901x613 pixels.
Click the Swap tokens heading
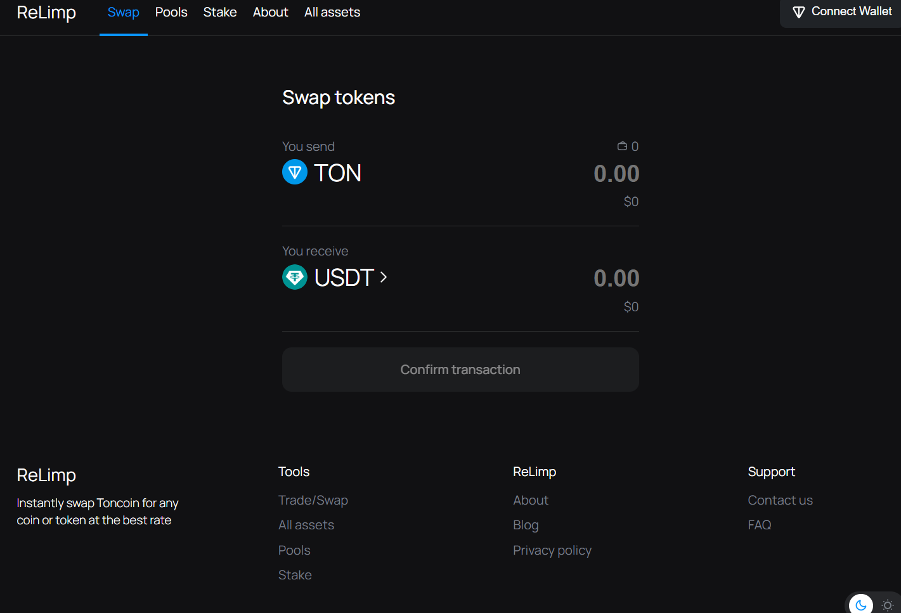[339, 98]
